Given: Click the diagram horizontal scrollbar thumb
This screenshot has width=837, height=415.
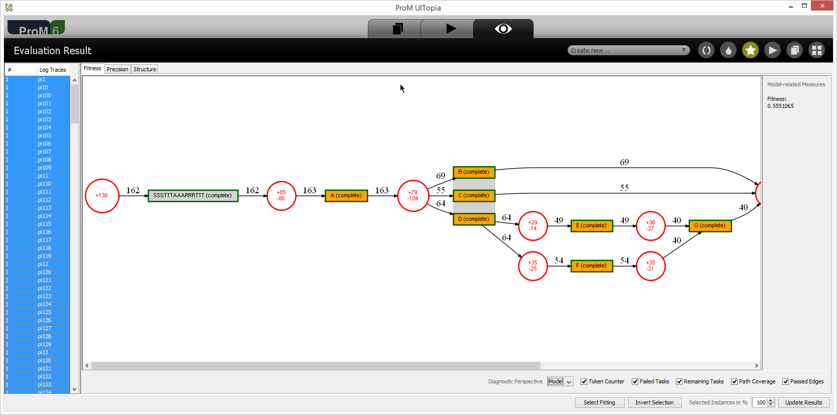Looking at the screenshot, I should [x=316, y=365].
